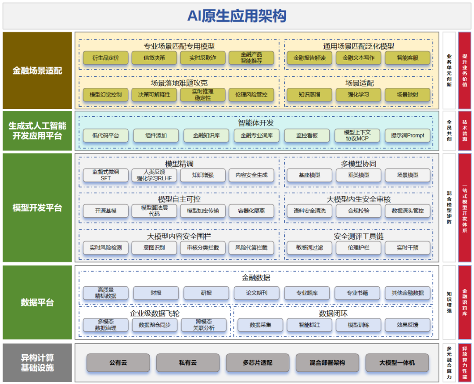Click the 模型上下文协议MCP box
Viewport: 474px width, 384px height.
click(x=357, y=136)
